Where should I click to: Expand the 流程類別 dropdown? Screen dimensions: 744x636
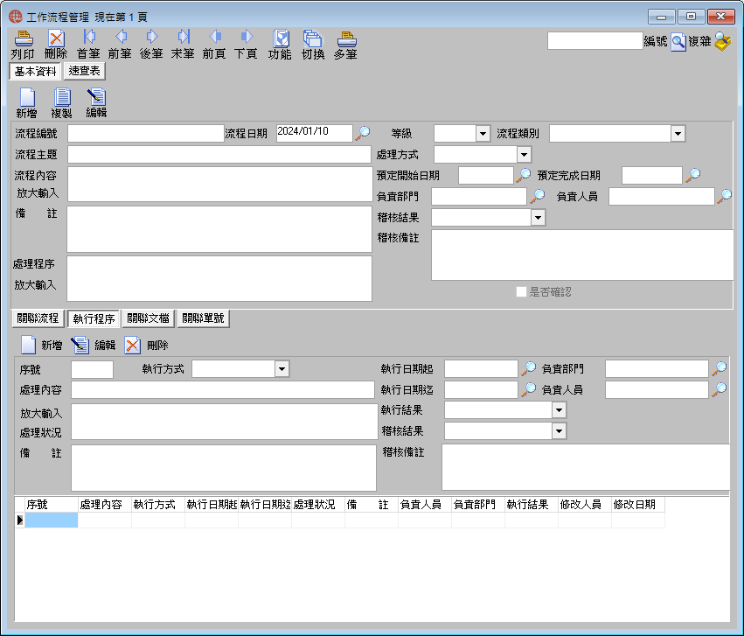678,134
